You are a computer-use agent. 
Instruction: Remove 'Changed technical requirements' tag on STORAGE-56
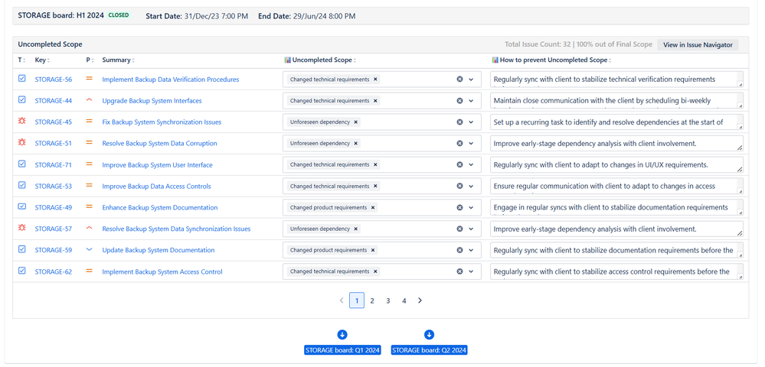tap(375, 79)
